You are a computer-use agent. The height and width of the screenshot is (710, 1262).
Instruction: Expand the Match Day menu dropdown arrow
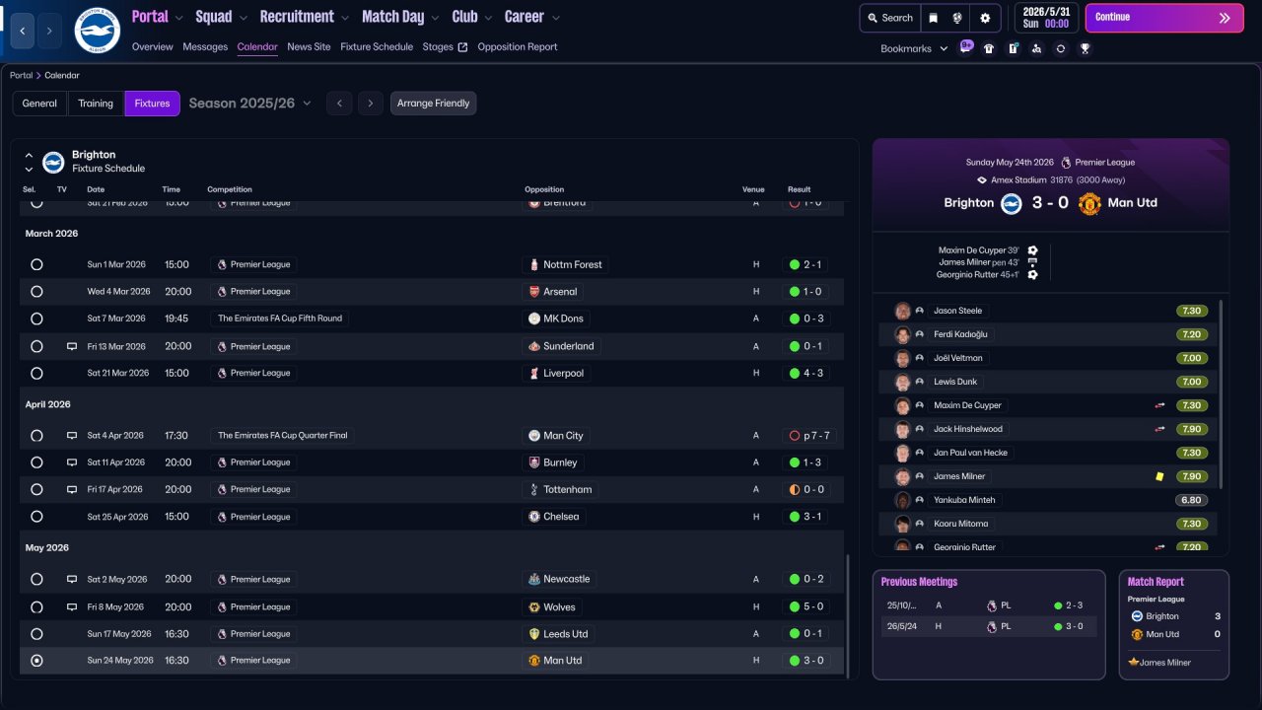pos(435,18)
